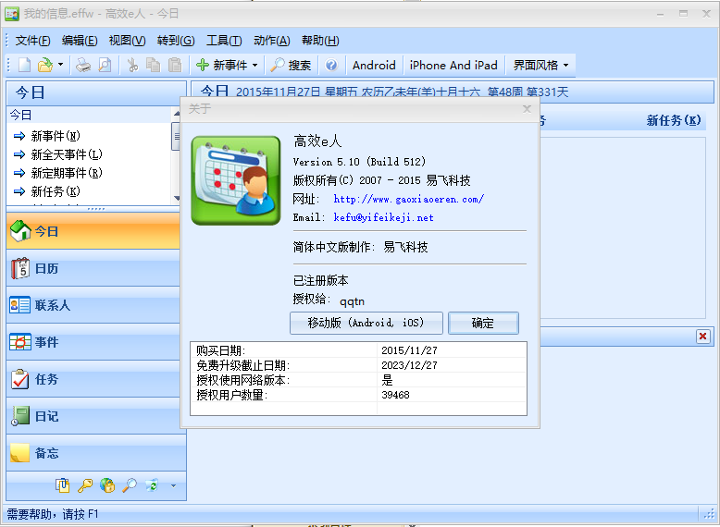Click the key icon in bottom panel

pos(84,484)
